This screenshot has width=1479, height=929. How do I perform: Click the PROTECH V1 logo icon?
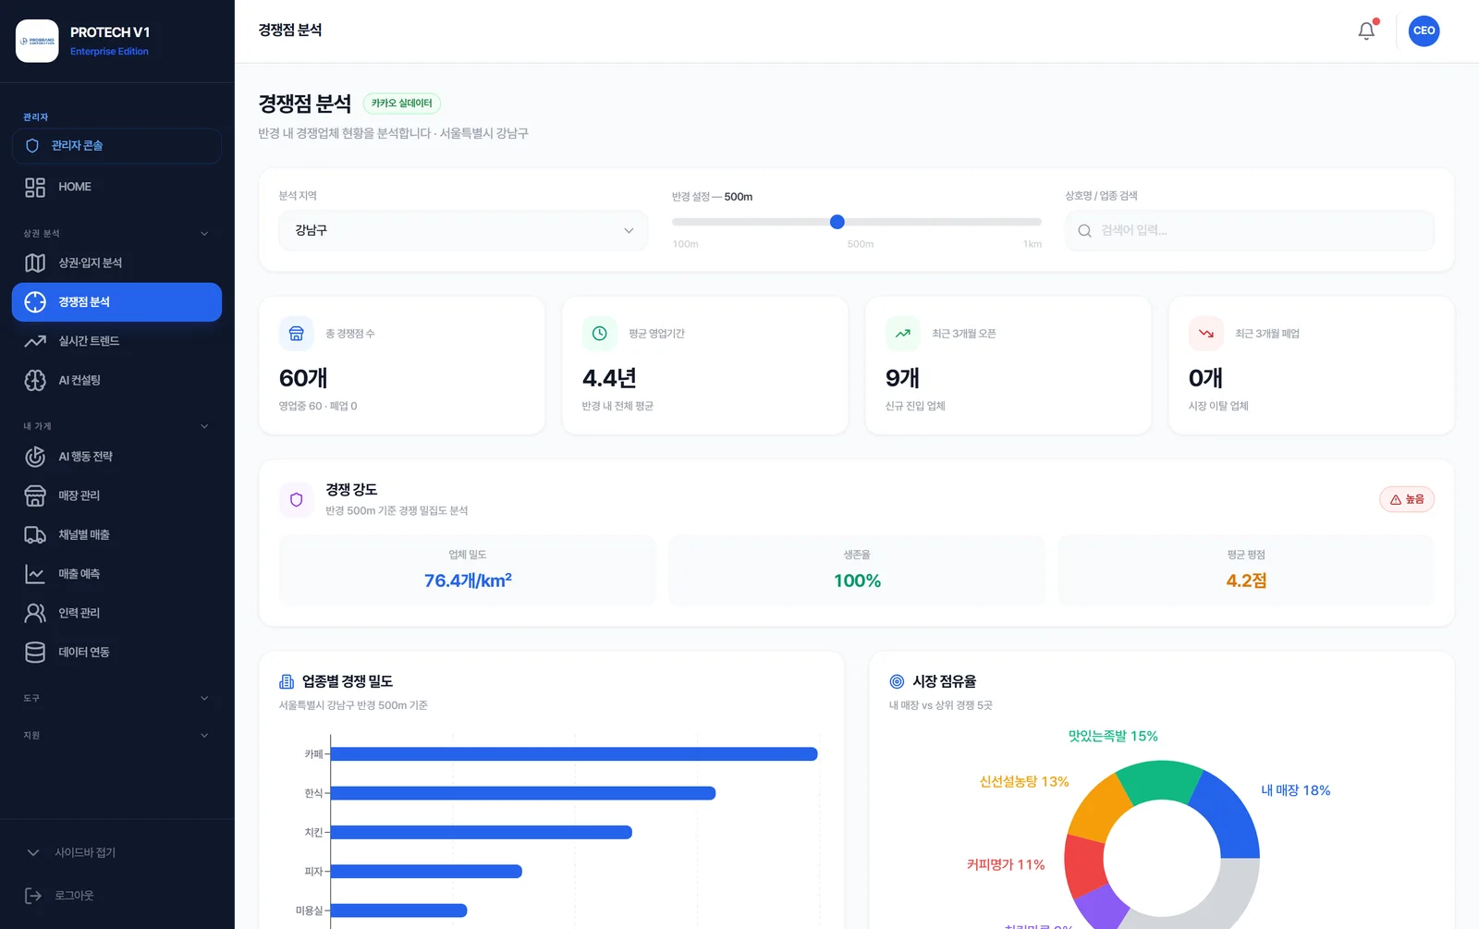point(37,41)
